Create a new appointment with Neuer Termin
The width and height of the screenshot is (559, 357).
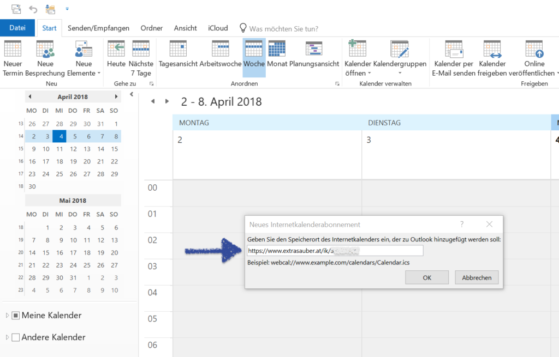(13, 58)
